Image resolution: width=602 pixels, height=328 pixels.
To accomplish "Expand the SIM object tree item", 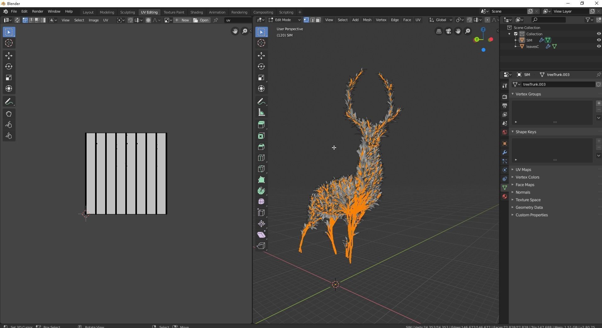I will coord(516,40).
